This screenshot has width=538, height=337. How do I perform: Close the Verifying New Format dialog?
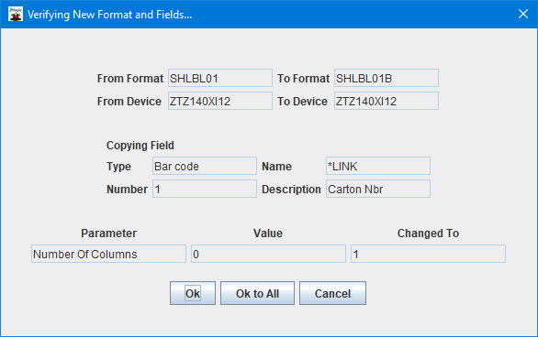523,14
